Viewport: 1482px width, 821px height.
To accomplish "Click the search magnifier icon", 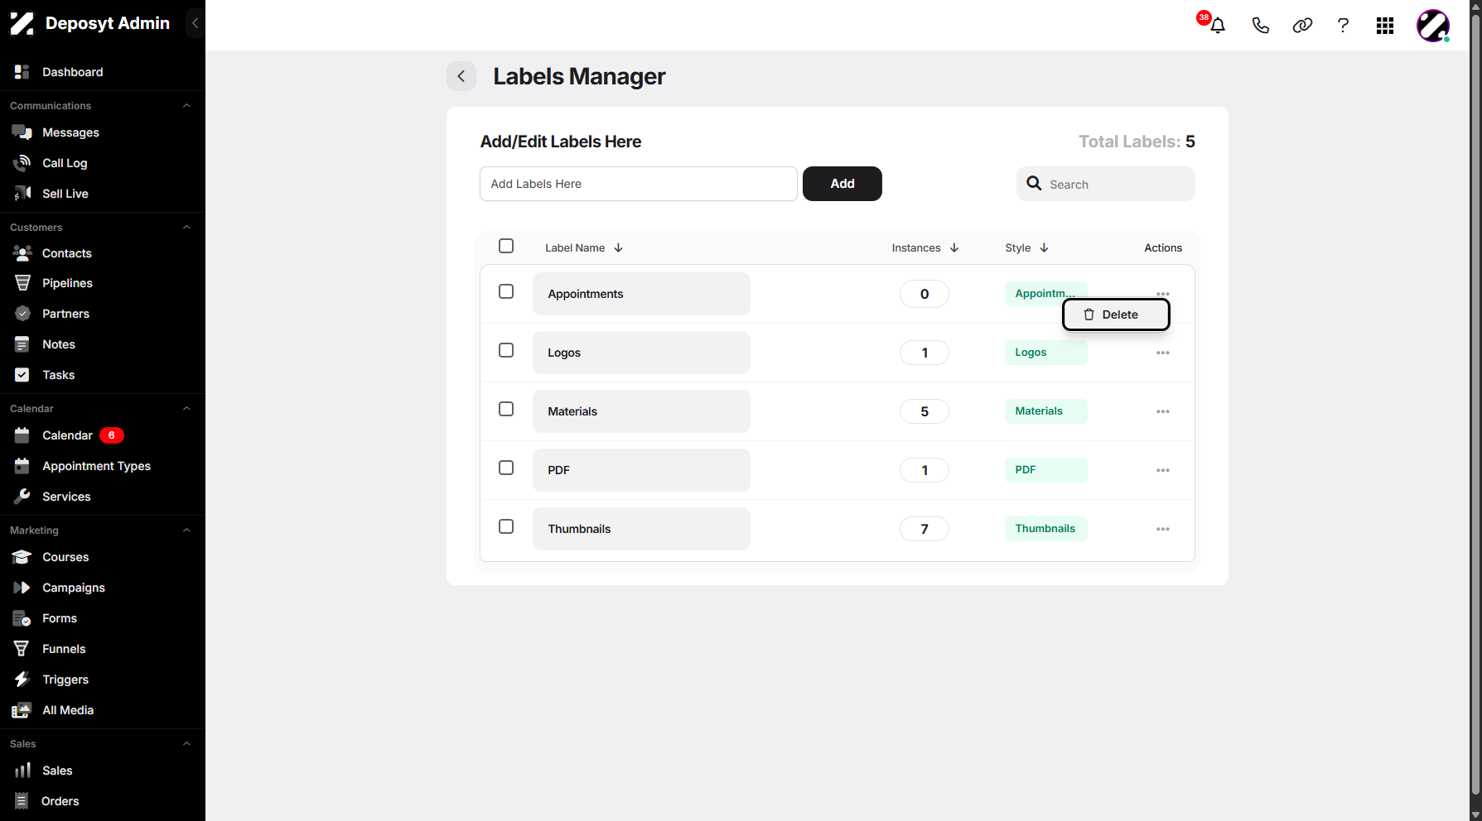I will 1034,184.
